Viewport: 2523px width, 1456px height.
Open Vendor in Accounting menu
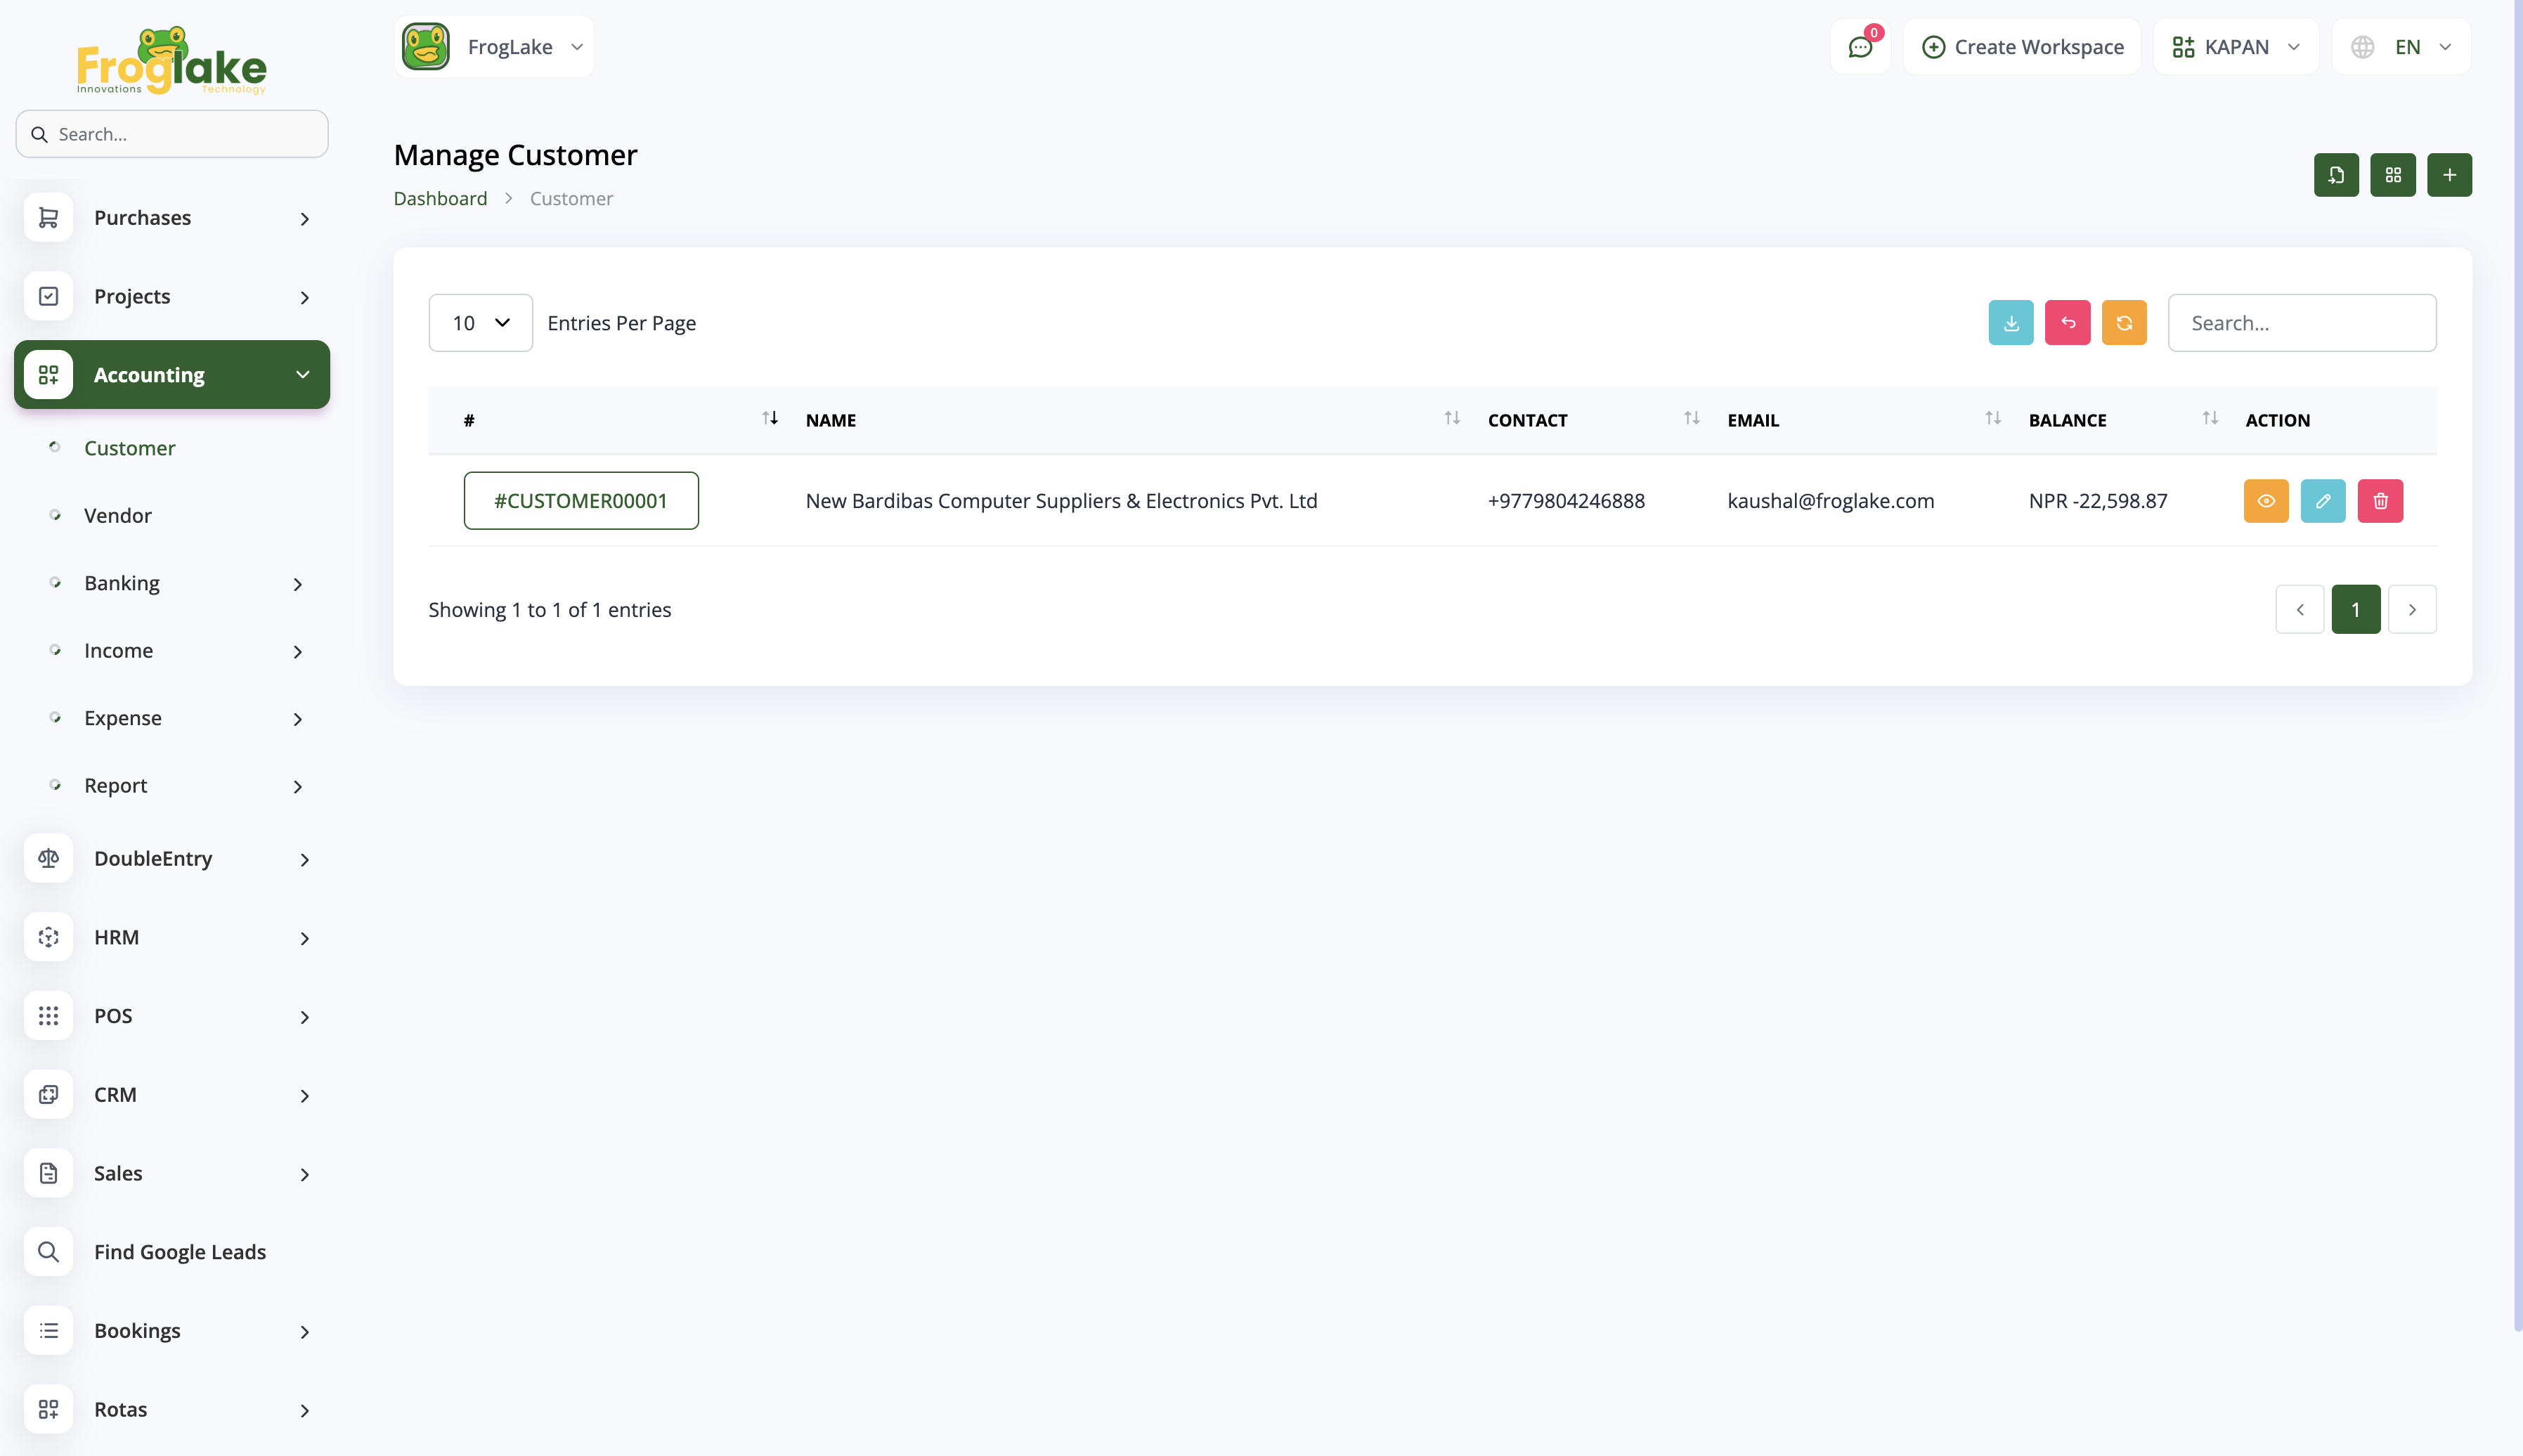coord(117,515)
